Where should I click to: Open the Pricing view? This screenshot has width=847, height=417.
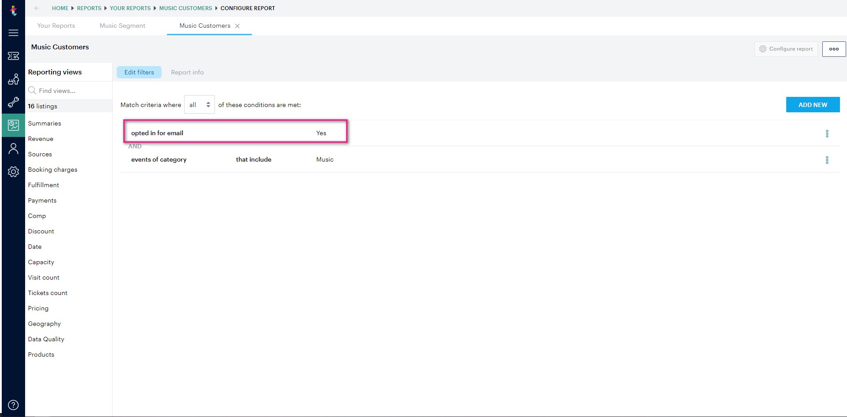(x=38, y=308)
